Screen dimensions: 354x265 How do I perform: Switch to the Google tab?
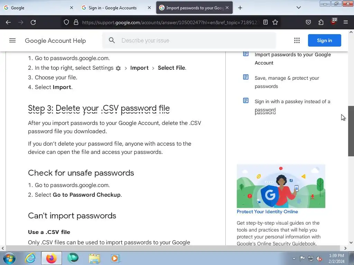pyautogui.click(x=38, y=8)
